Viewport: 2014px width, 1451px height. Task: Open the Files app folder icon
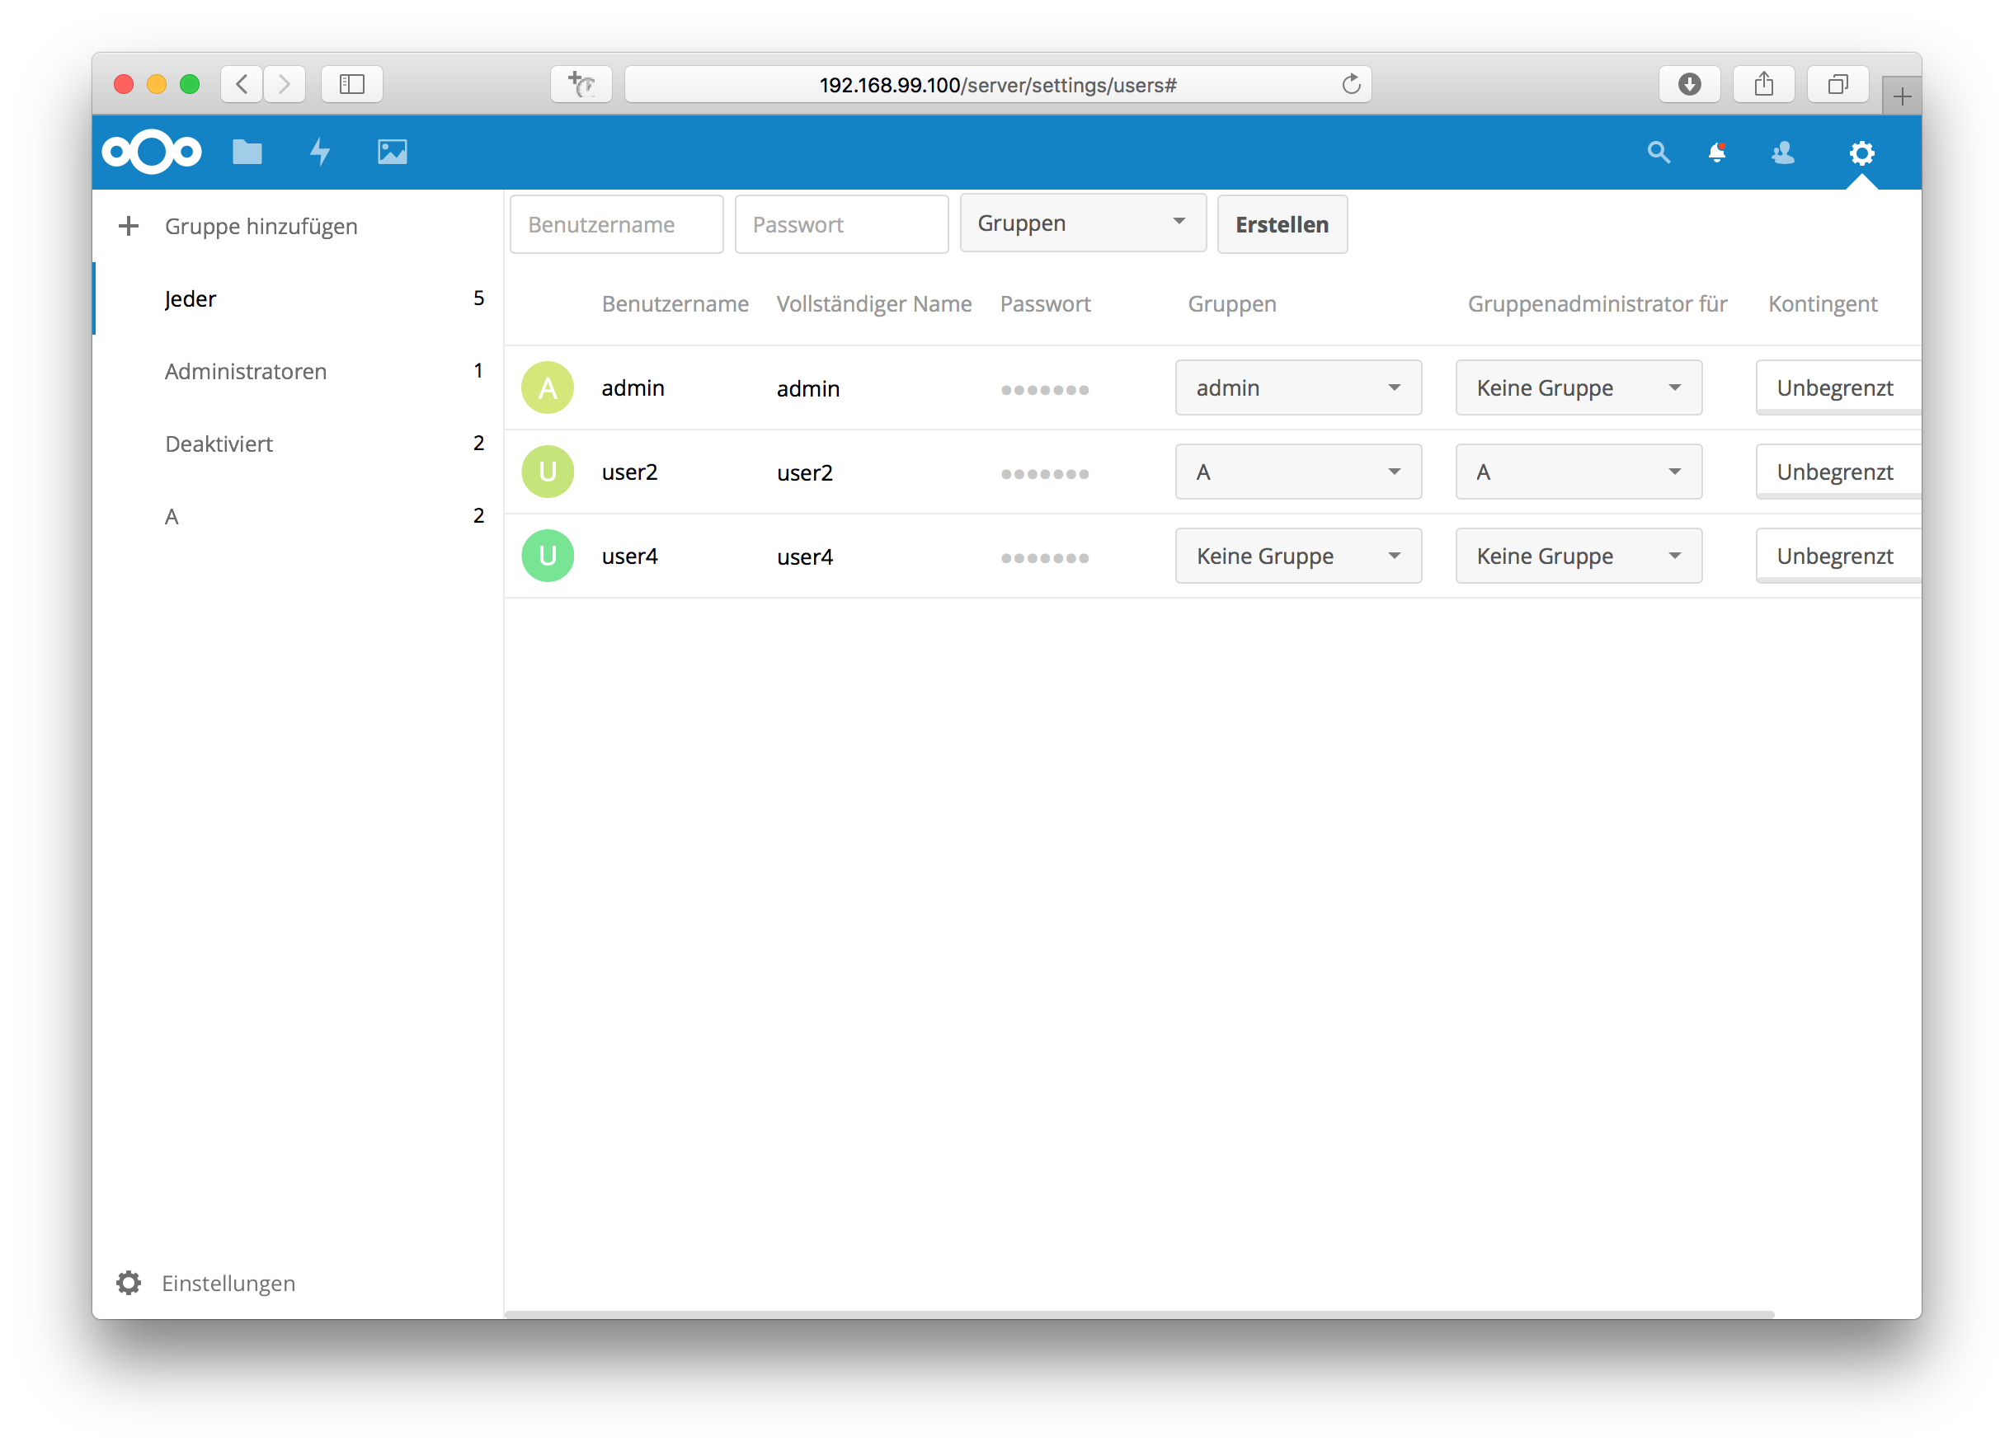[247, 153]
